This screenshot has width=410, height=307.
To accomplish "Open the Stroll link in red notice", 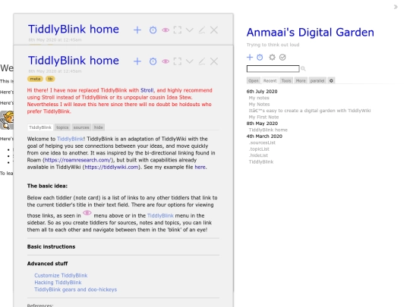I will 147,90.
